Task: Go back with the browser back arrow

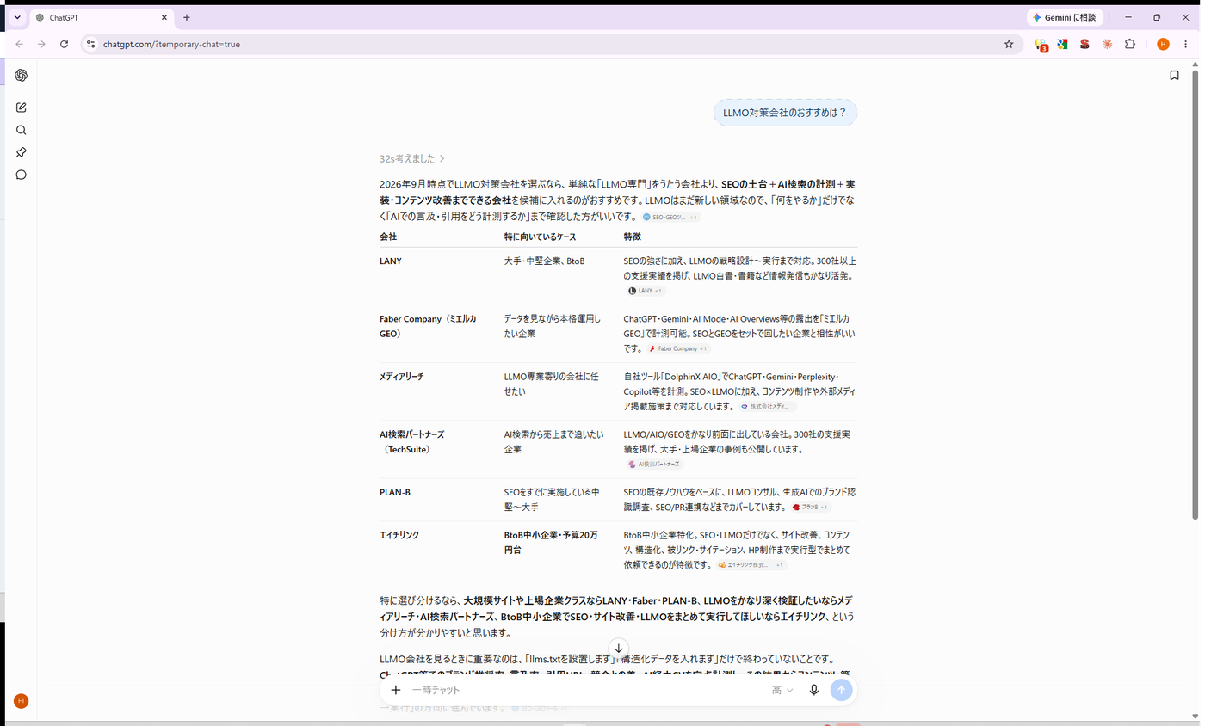Action: [19, 44]
